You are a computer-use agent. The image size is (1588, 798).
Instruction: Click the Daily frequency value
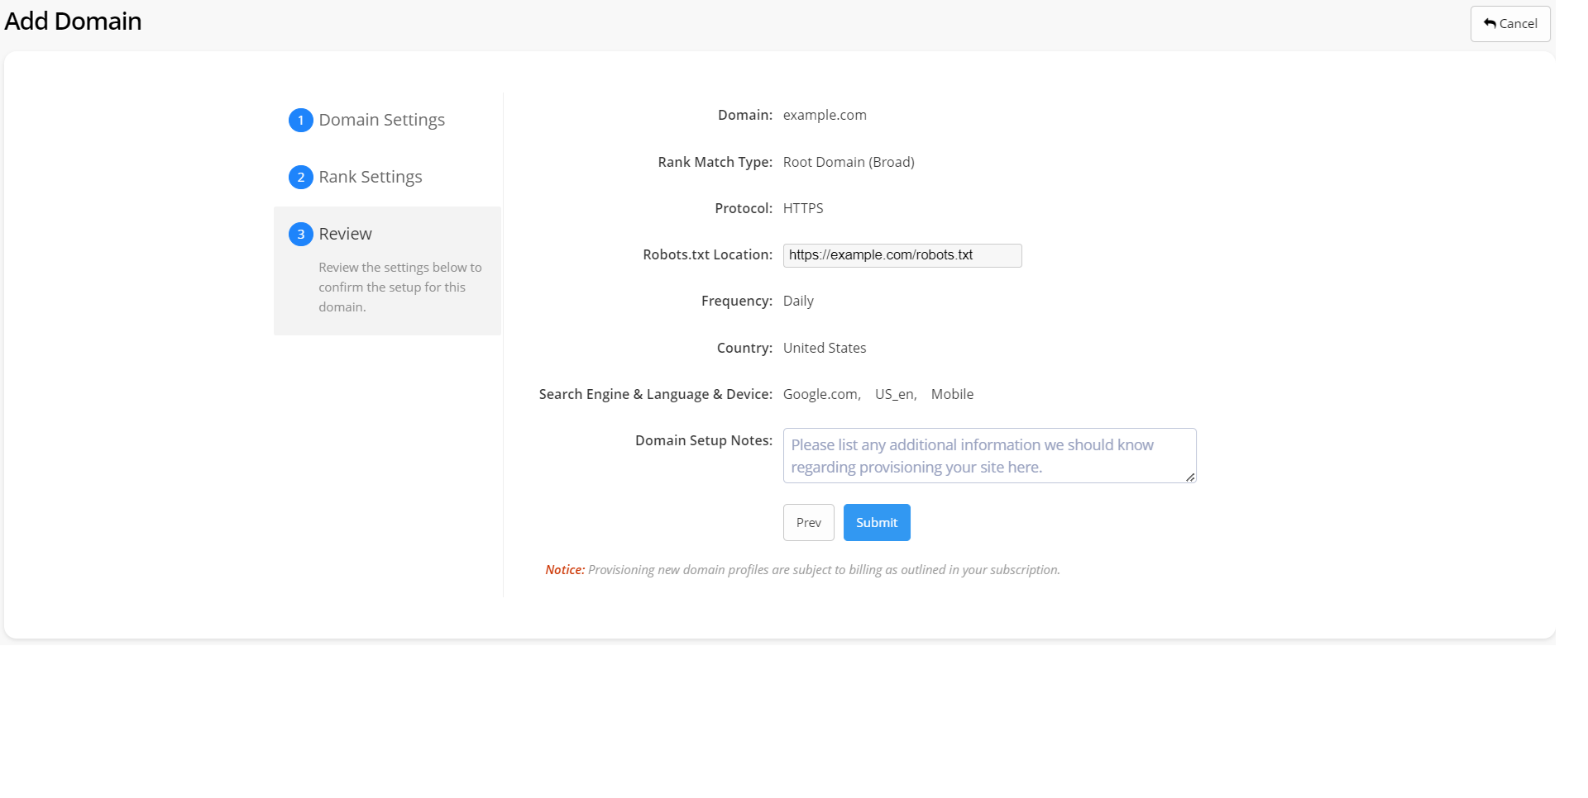(x=798, y=302)
